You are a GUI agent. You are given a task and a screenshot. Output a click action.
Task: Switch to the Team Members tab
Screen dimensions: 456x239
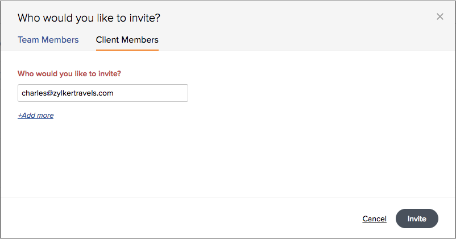(x=48, y=40)
